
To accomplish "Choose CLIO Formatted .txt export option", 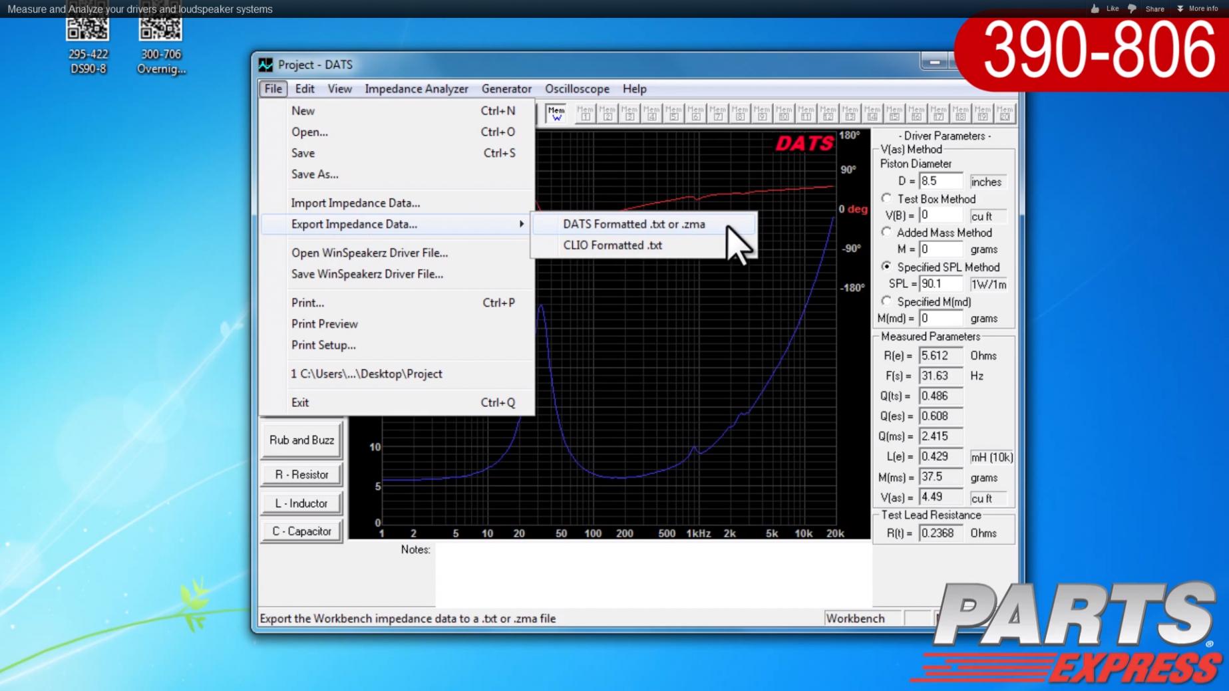I will [x=644, y=245].
